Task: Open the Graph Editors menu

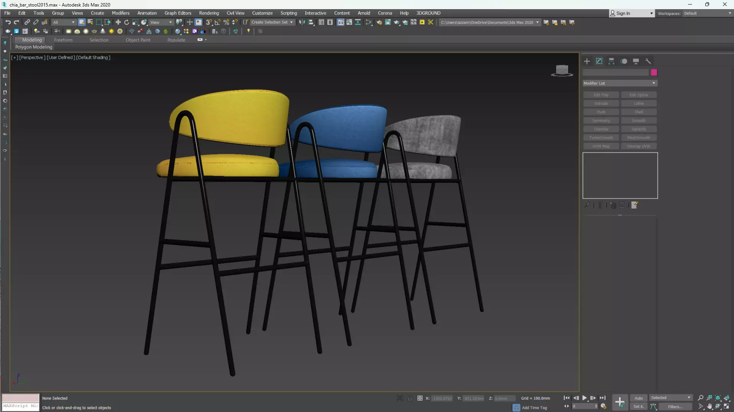Action: coord(177,13)
